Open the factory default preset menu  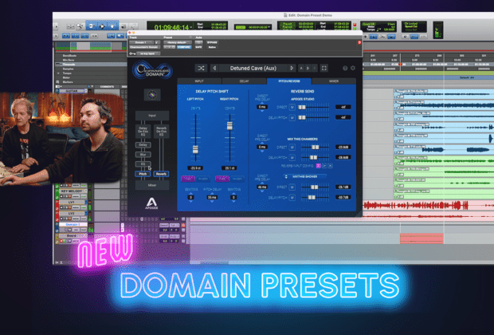[x=177, y=42]
